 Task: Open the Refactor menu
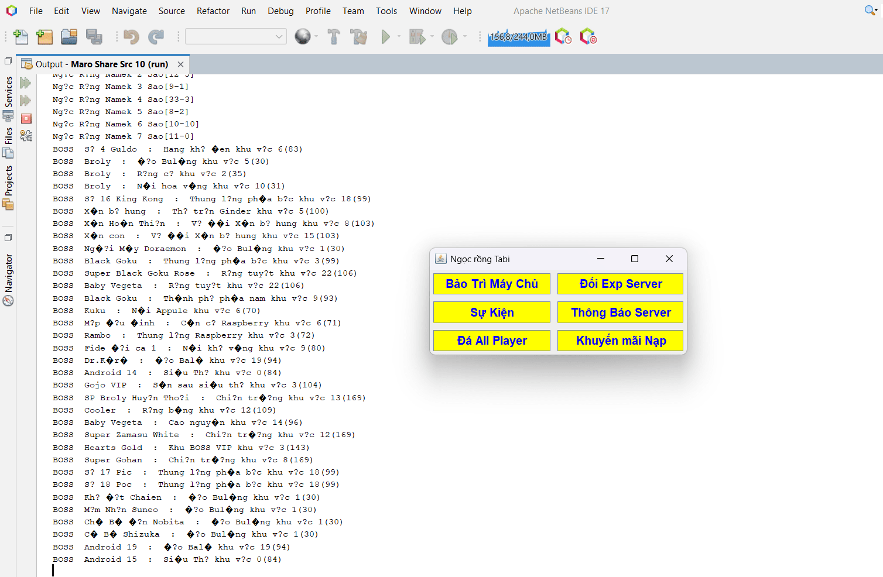tap(213, 11)
